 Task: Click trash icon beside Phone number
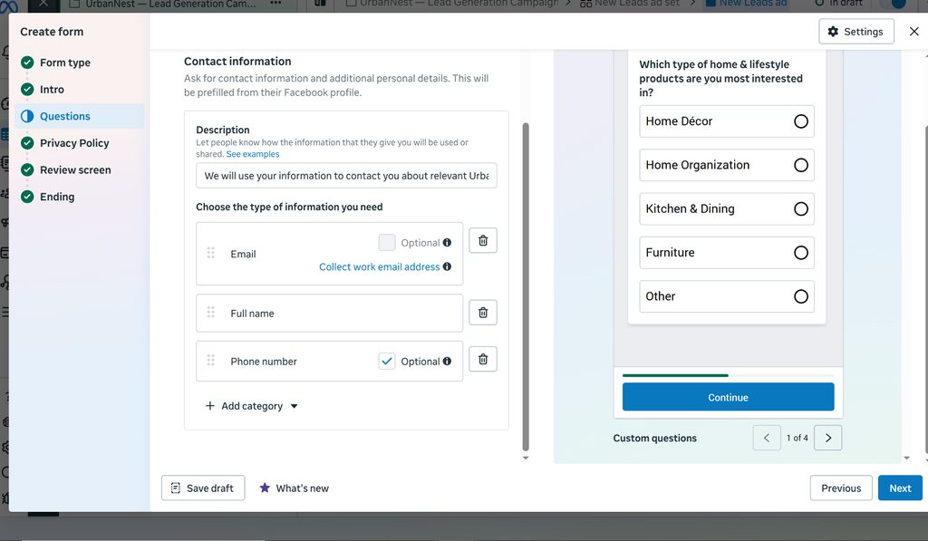click(x=483, y=359)
